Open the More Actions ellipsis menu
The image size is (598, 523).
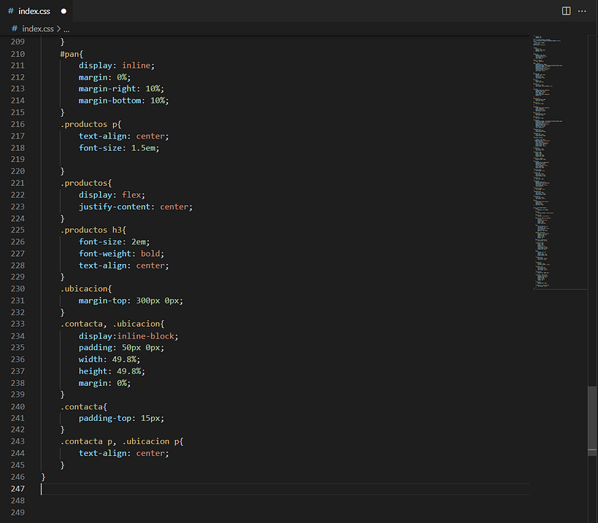click(x=582, y=11)
